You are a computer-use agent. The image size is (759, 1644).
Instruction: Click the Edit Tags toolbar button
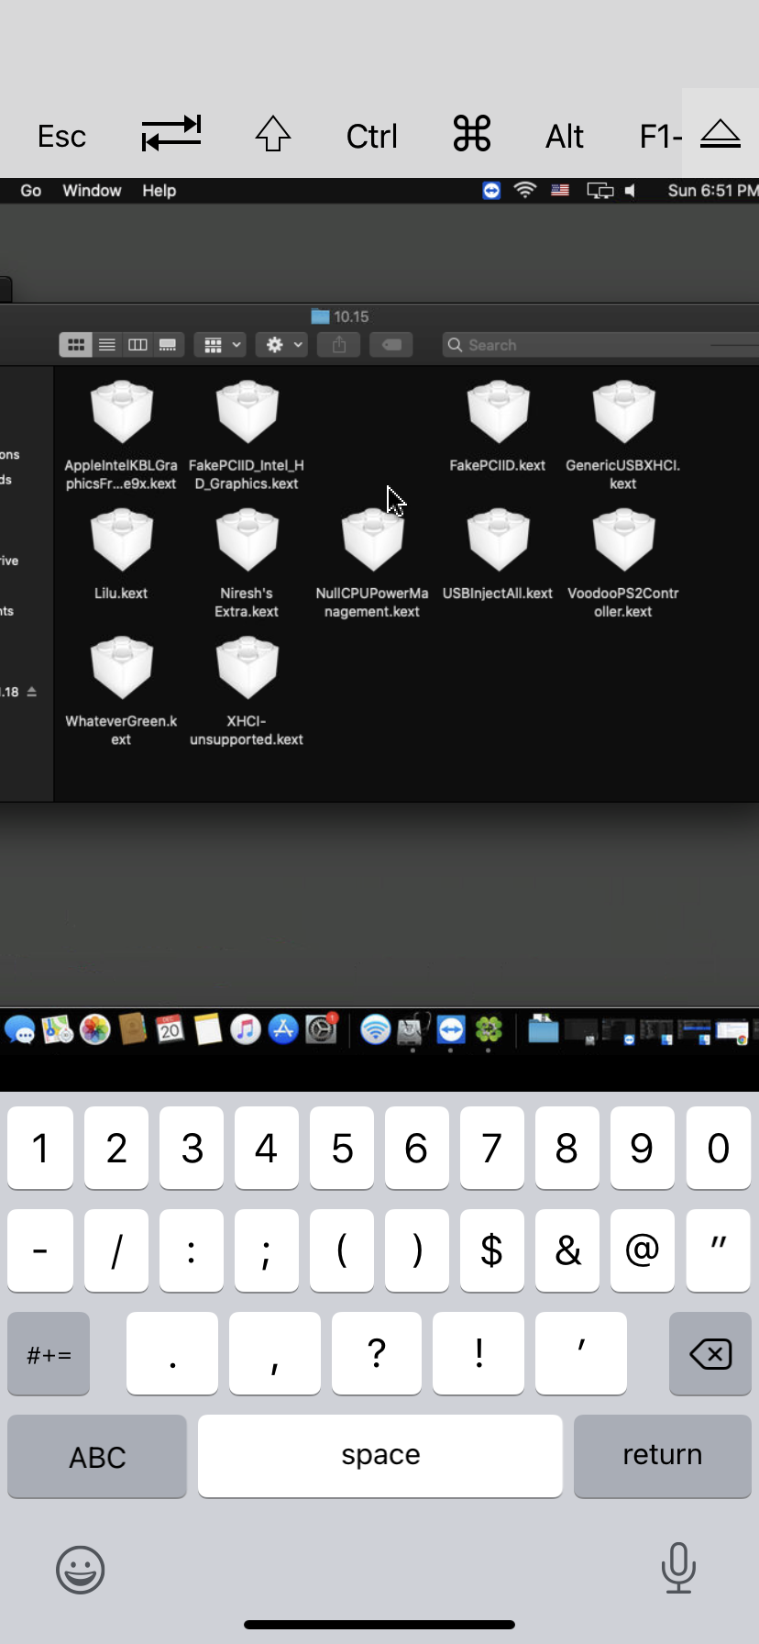tap(391, 345)
